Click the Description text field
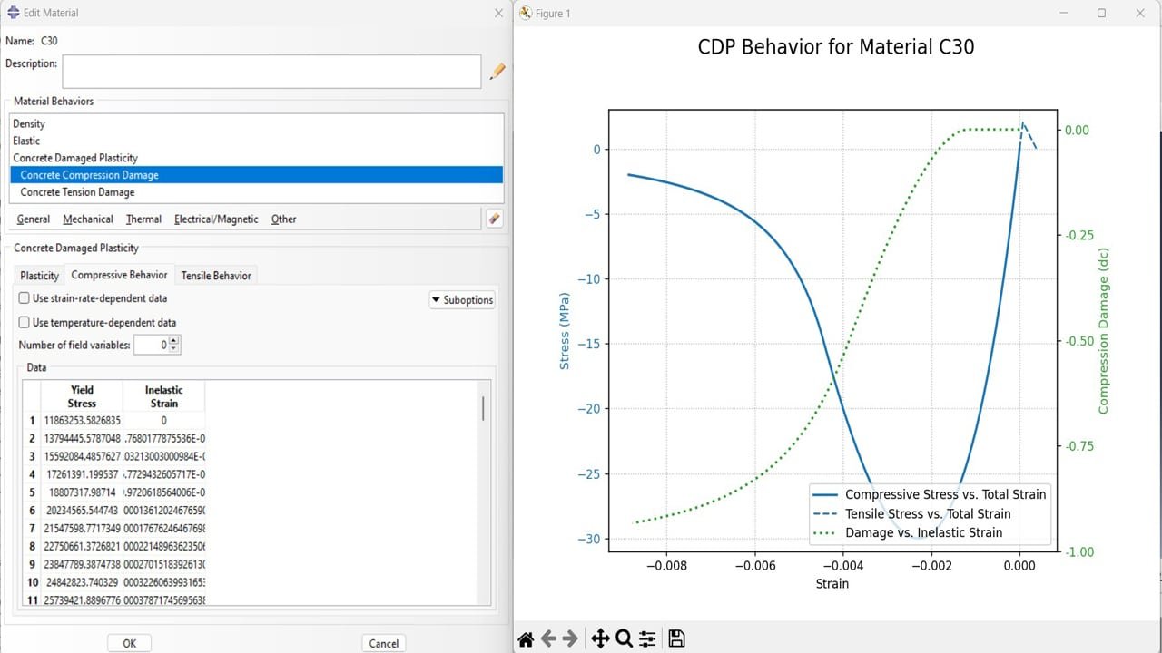 coord(271,72)
